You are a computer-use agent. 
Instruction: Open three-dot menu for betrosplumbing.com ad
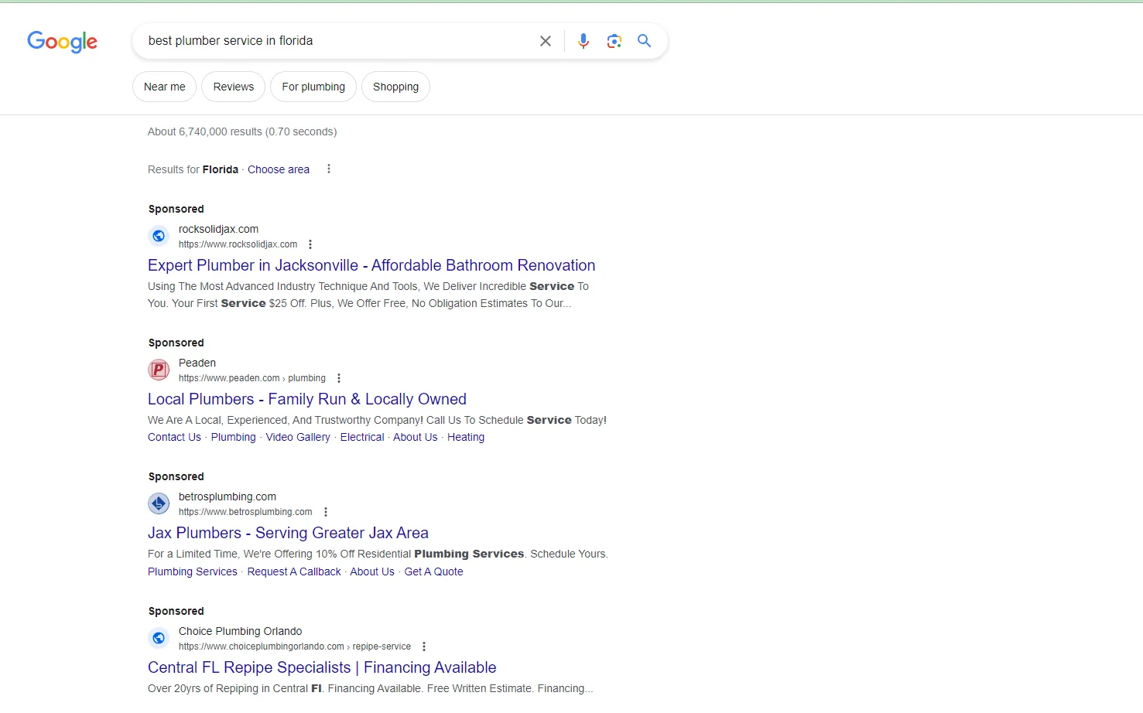326,512
